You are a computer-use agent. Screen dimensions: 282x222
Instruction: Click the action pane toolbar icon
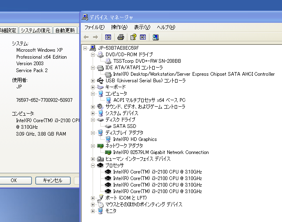(143, 37)
